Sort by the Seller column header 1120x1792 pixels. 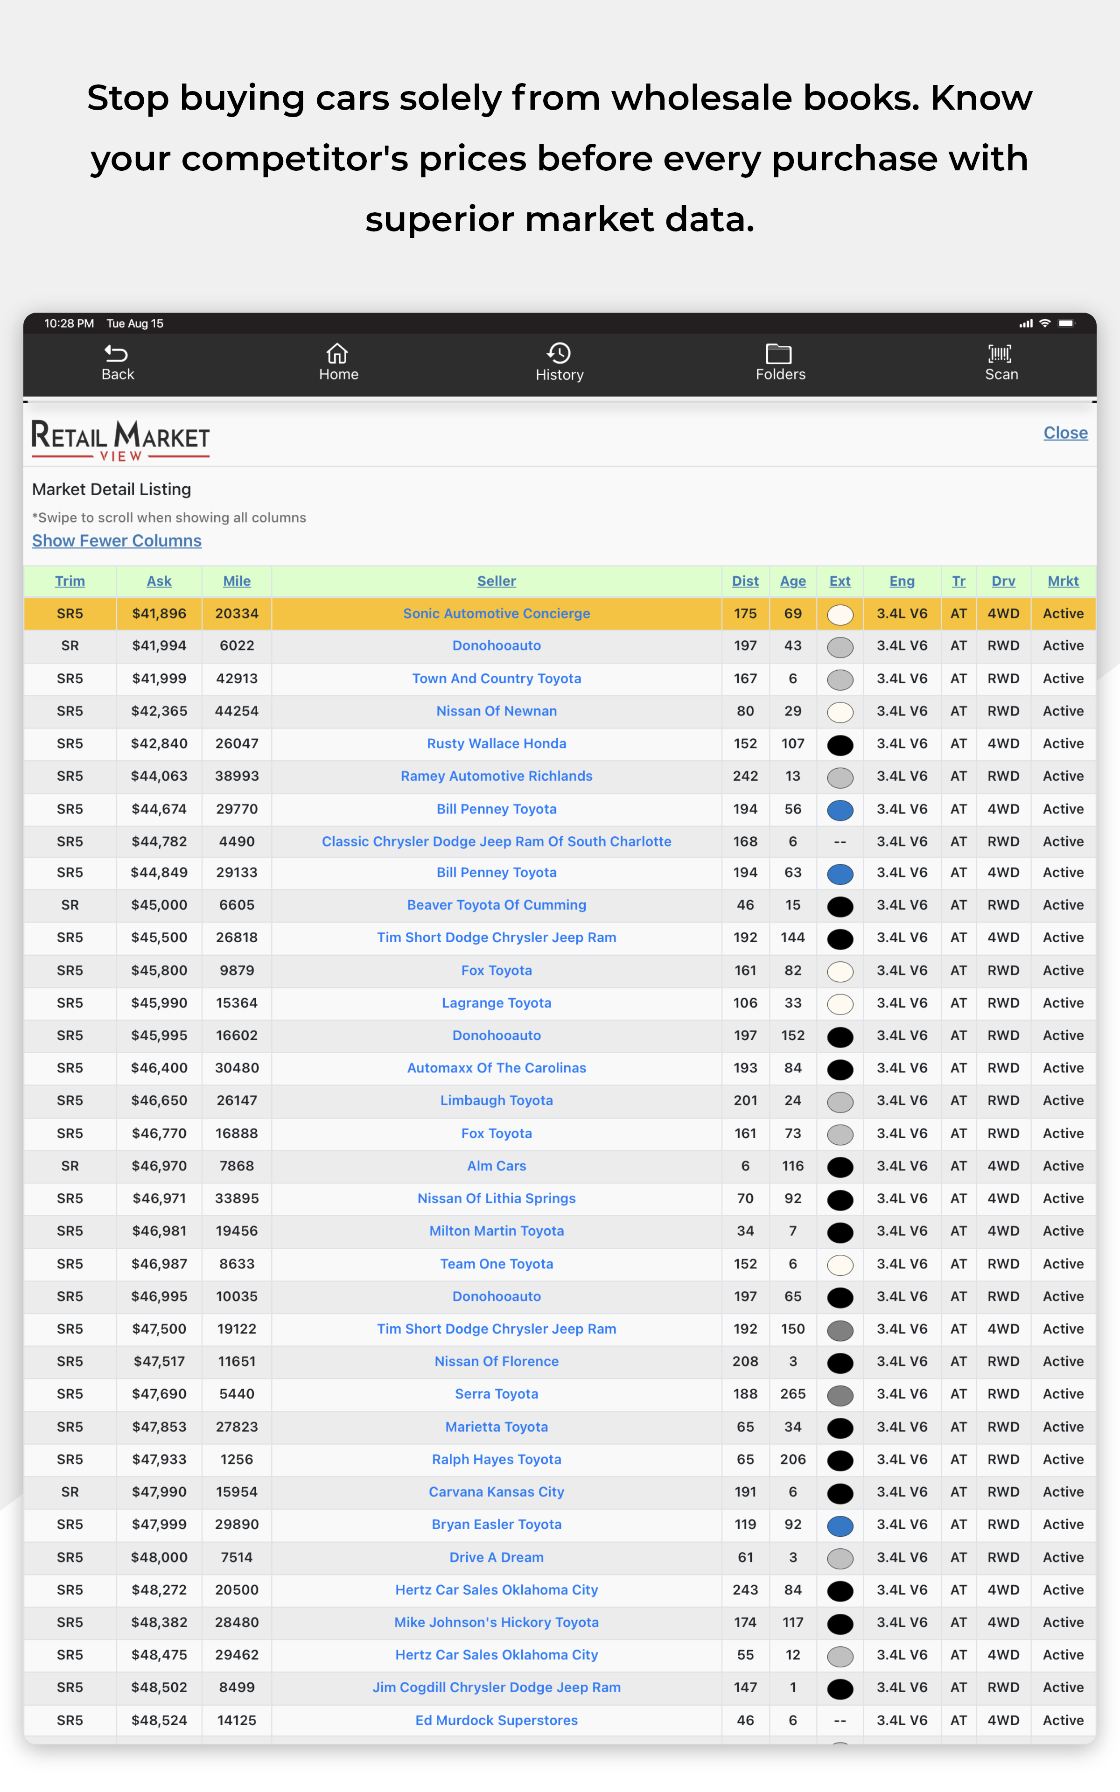coord(496,581)
